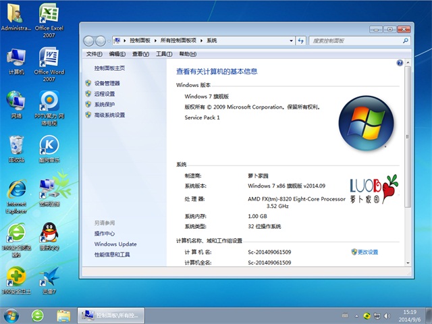This screenshot has height=324, width=432.
Task: Click the forward navigation arrow
Action: coord(101,41)
